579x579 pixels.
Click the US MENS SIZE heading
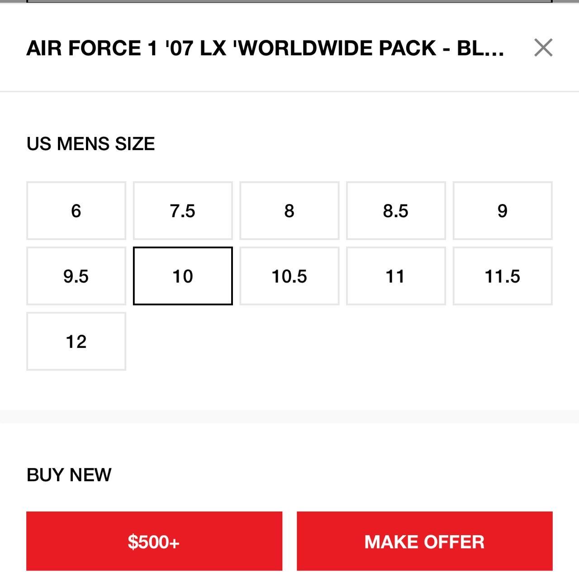pos(90,144)
